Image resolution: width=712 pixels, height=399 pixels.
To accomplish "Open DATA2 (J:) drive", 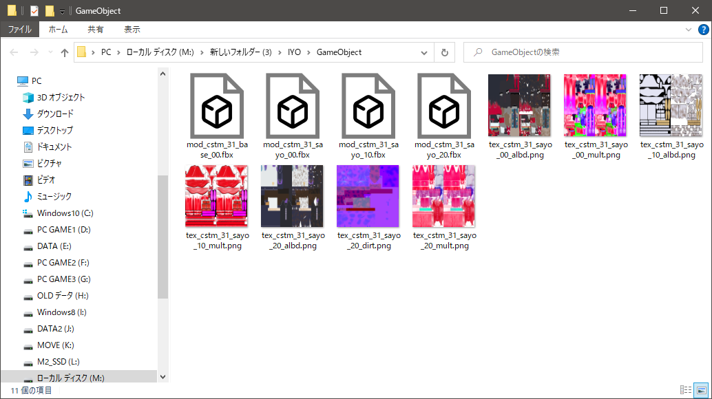I will pos(55,329).
